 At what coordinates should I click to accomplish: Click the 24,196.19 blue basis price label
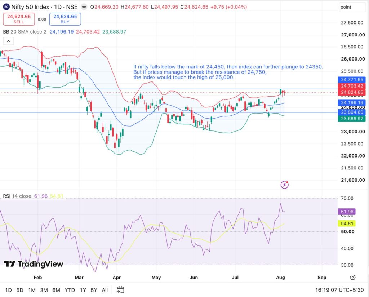(352, 103)
